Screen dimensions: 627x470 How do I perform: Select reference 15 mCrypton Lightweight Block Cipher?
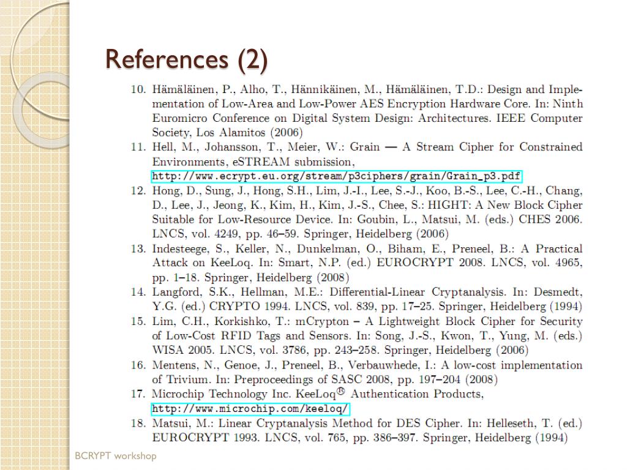pos(357,336)
